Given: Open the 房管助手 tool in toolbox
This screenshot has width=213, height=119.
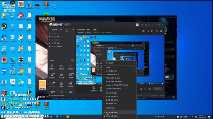Looking at the screenshot, I should pos(61,67).
